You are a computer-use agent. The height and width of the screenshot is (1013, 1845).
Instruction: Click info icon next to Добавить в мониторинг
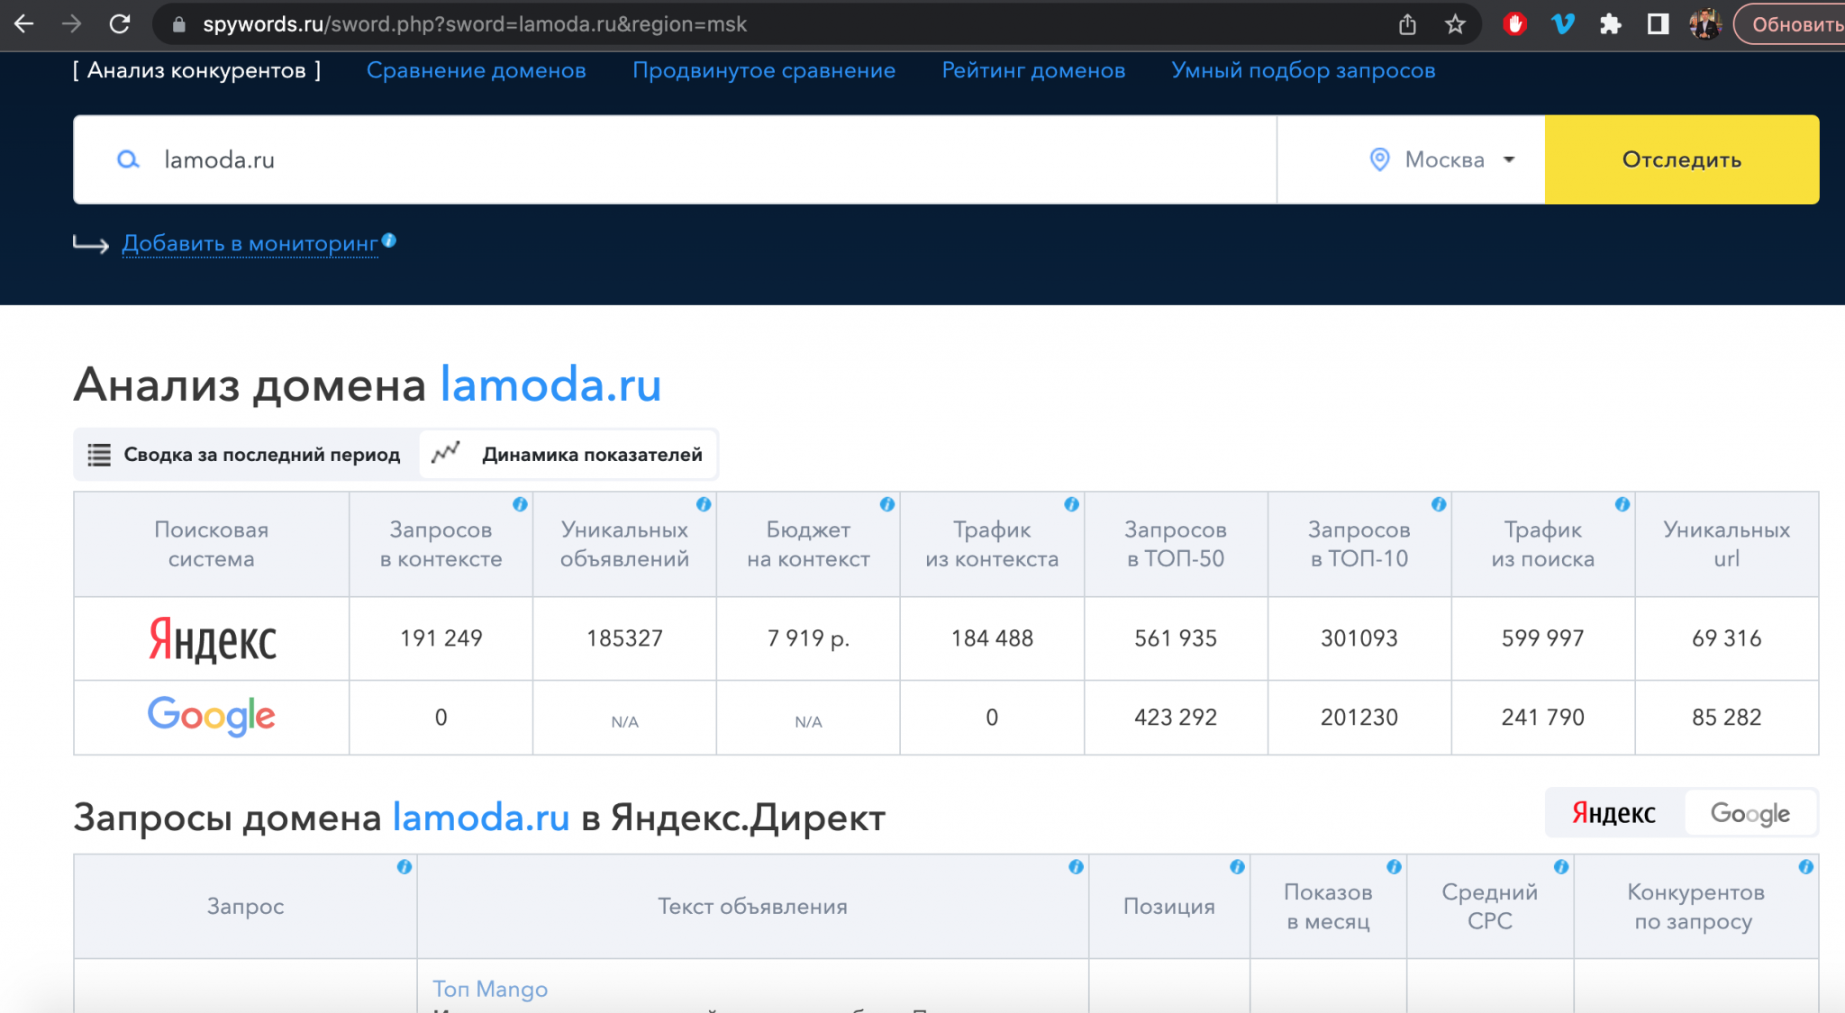[389, 240]
